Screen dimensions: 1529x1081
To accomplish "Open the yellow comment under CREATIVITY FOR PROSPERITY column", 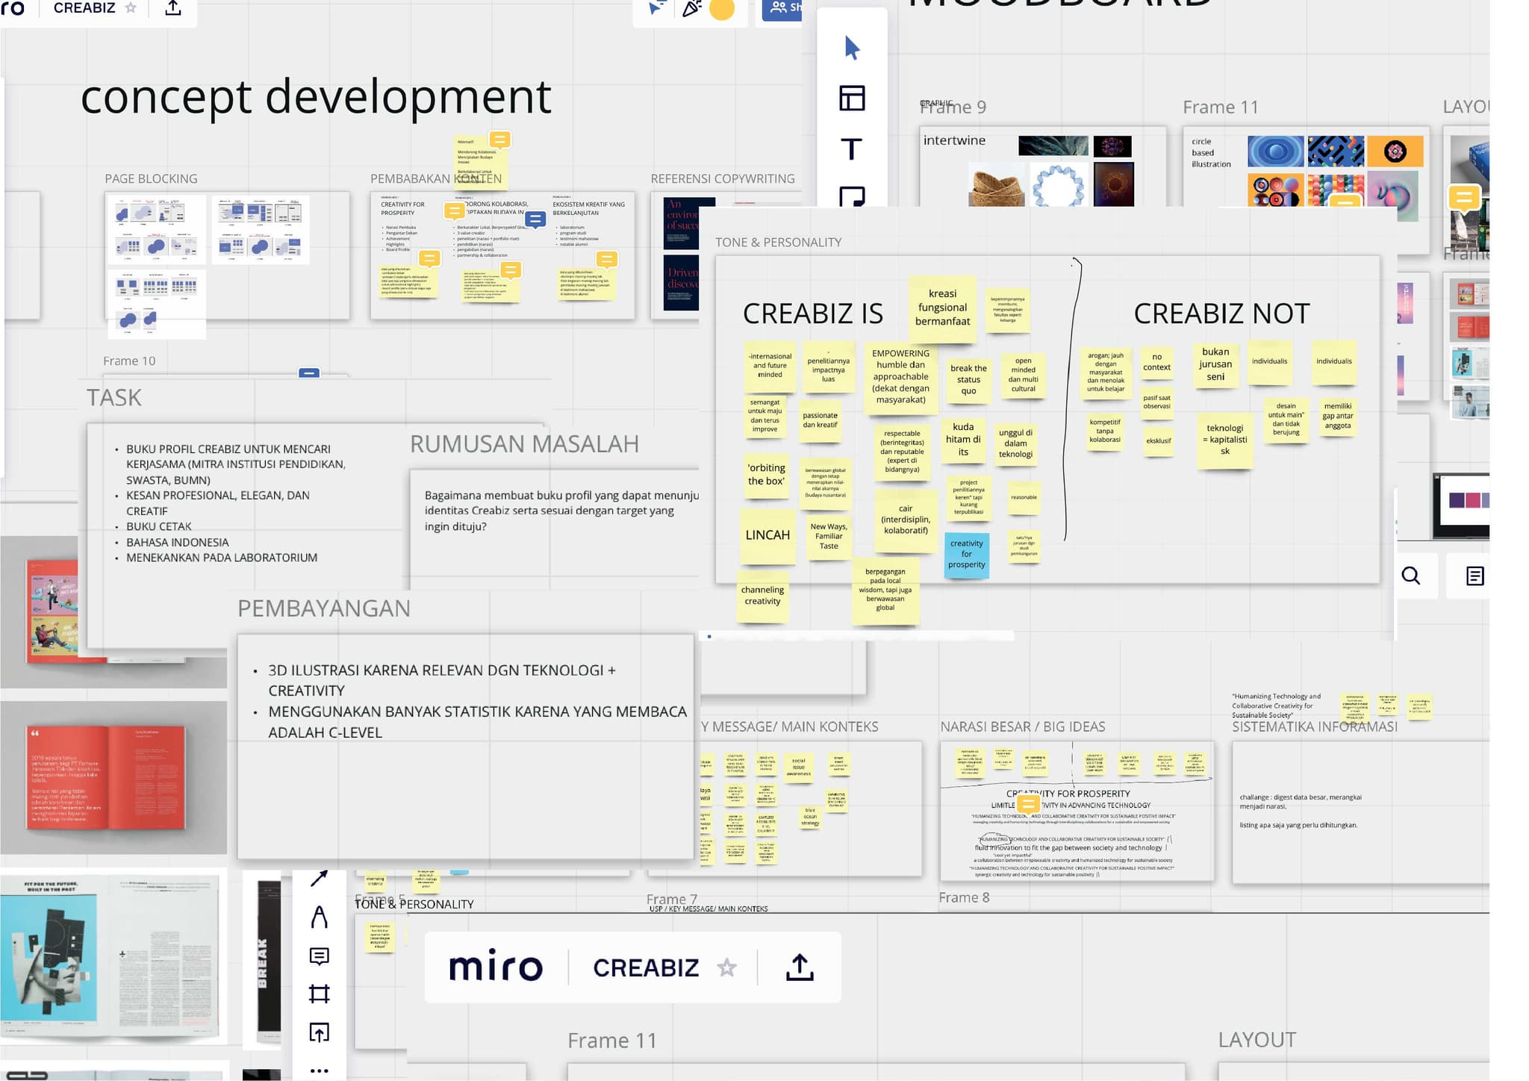I will tap(429, 258).
